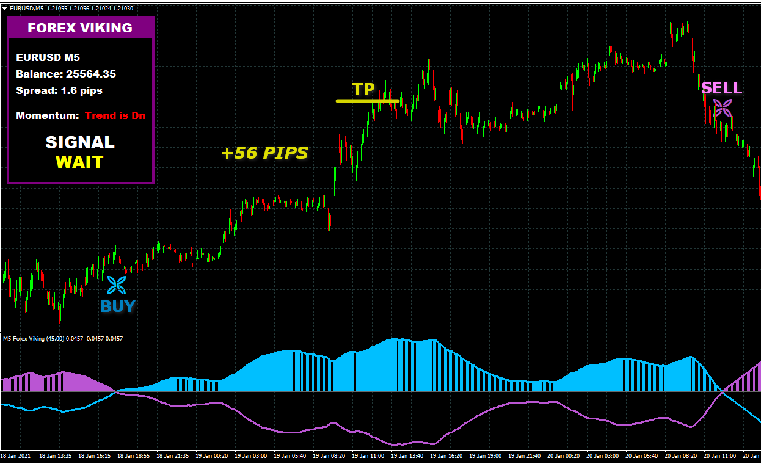This screenshot has width=761, height=464.
Task: Select the yellow TP level line
Action: [367, 101]
